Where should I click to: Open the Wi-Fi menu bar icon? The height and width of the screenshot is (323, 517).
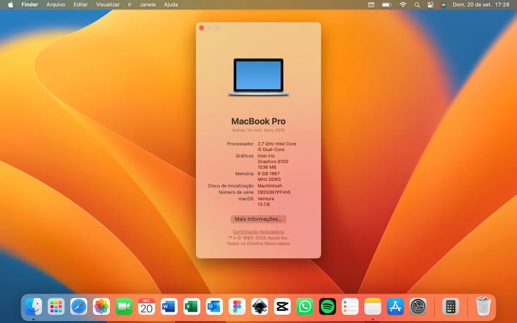tap(403, 5)
